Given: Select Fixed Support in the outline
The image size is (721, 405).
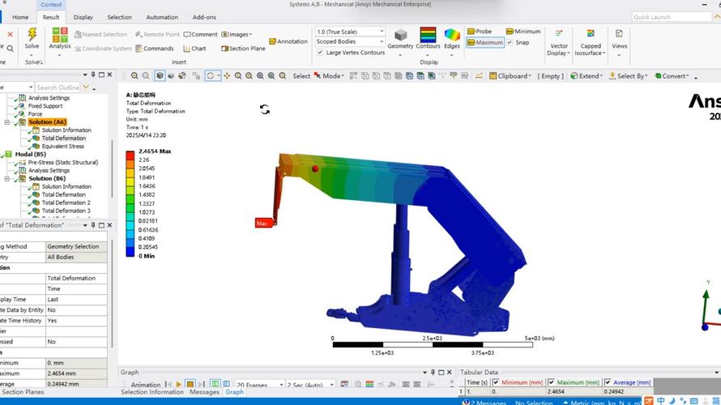Looking at the screenshot, I should [x=45, y=106].
